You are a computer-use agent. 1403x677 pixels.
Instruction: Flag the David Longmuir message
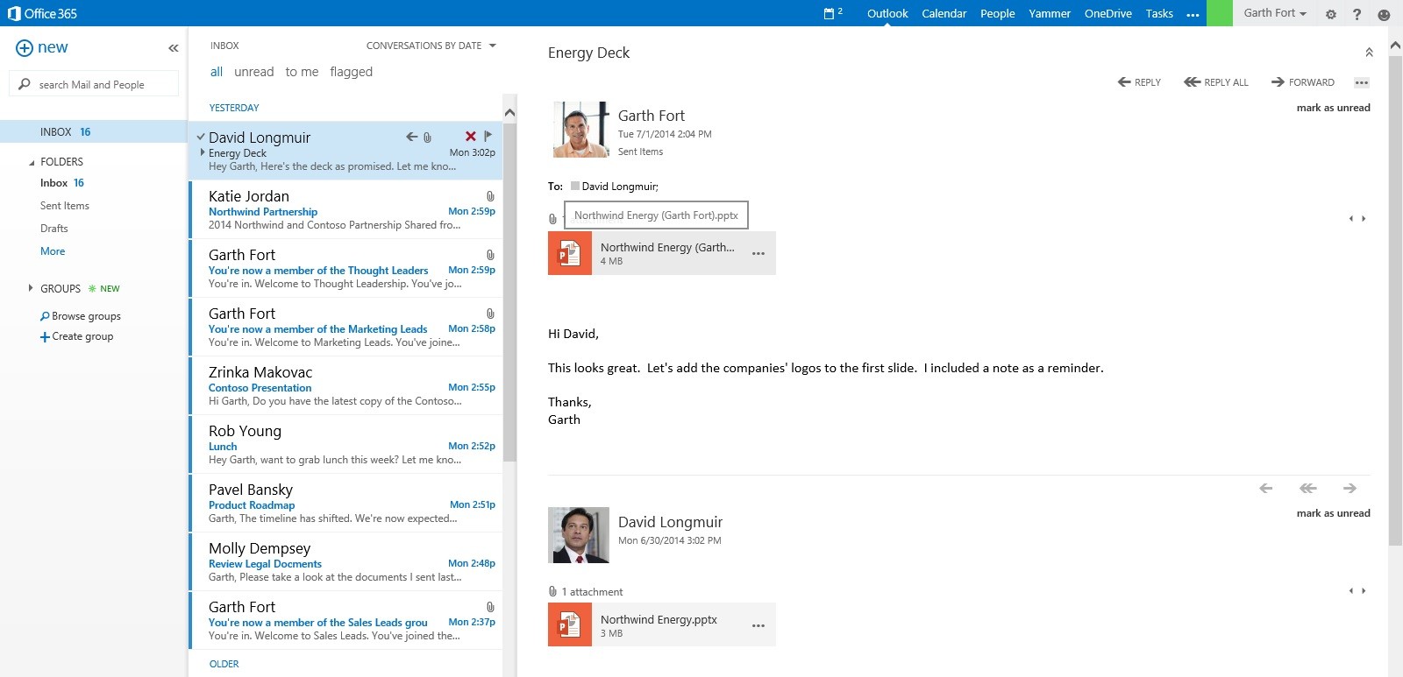(488, 136)
